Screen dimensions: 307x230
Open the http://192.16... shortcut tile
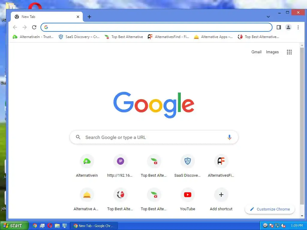point(120,166)
